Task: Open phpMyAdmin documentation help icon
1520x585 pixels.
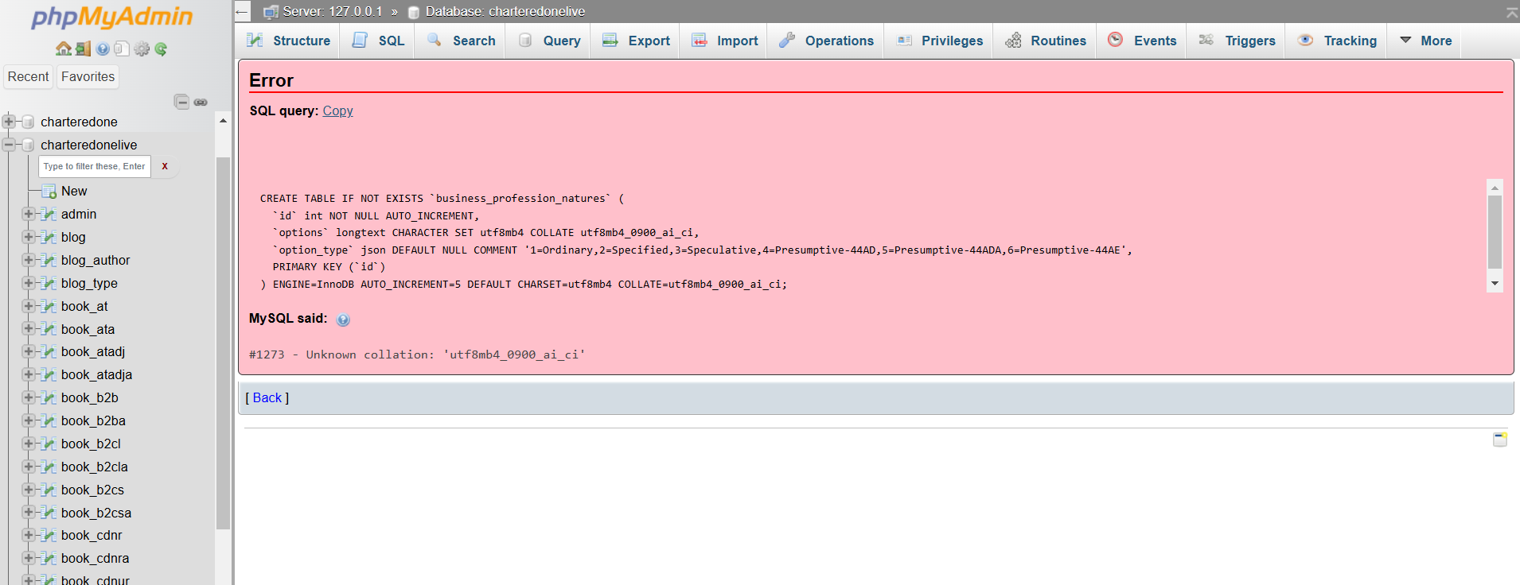Action: point(103,49)
